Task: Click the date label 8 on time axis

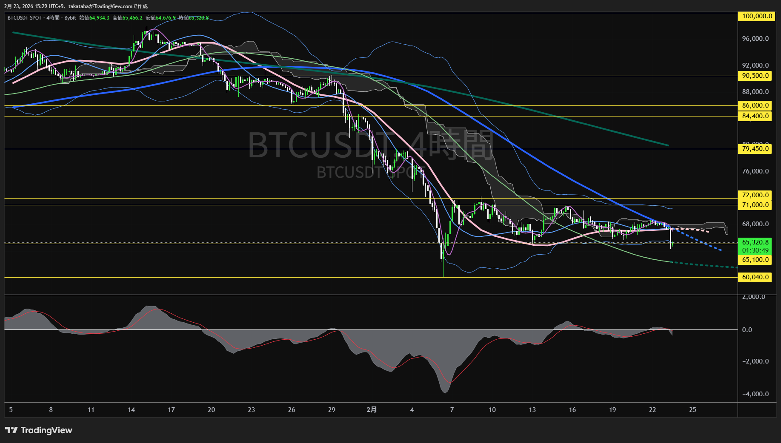Action: tap(51, 410)
